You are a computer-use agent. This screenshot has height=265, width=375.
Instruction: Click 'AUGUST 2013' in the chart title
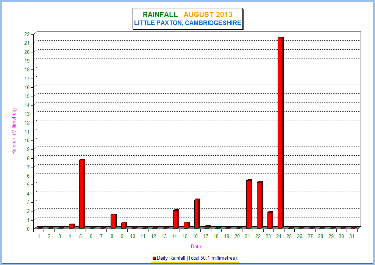(x=208, y=14)
